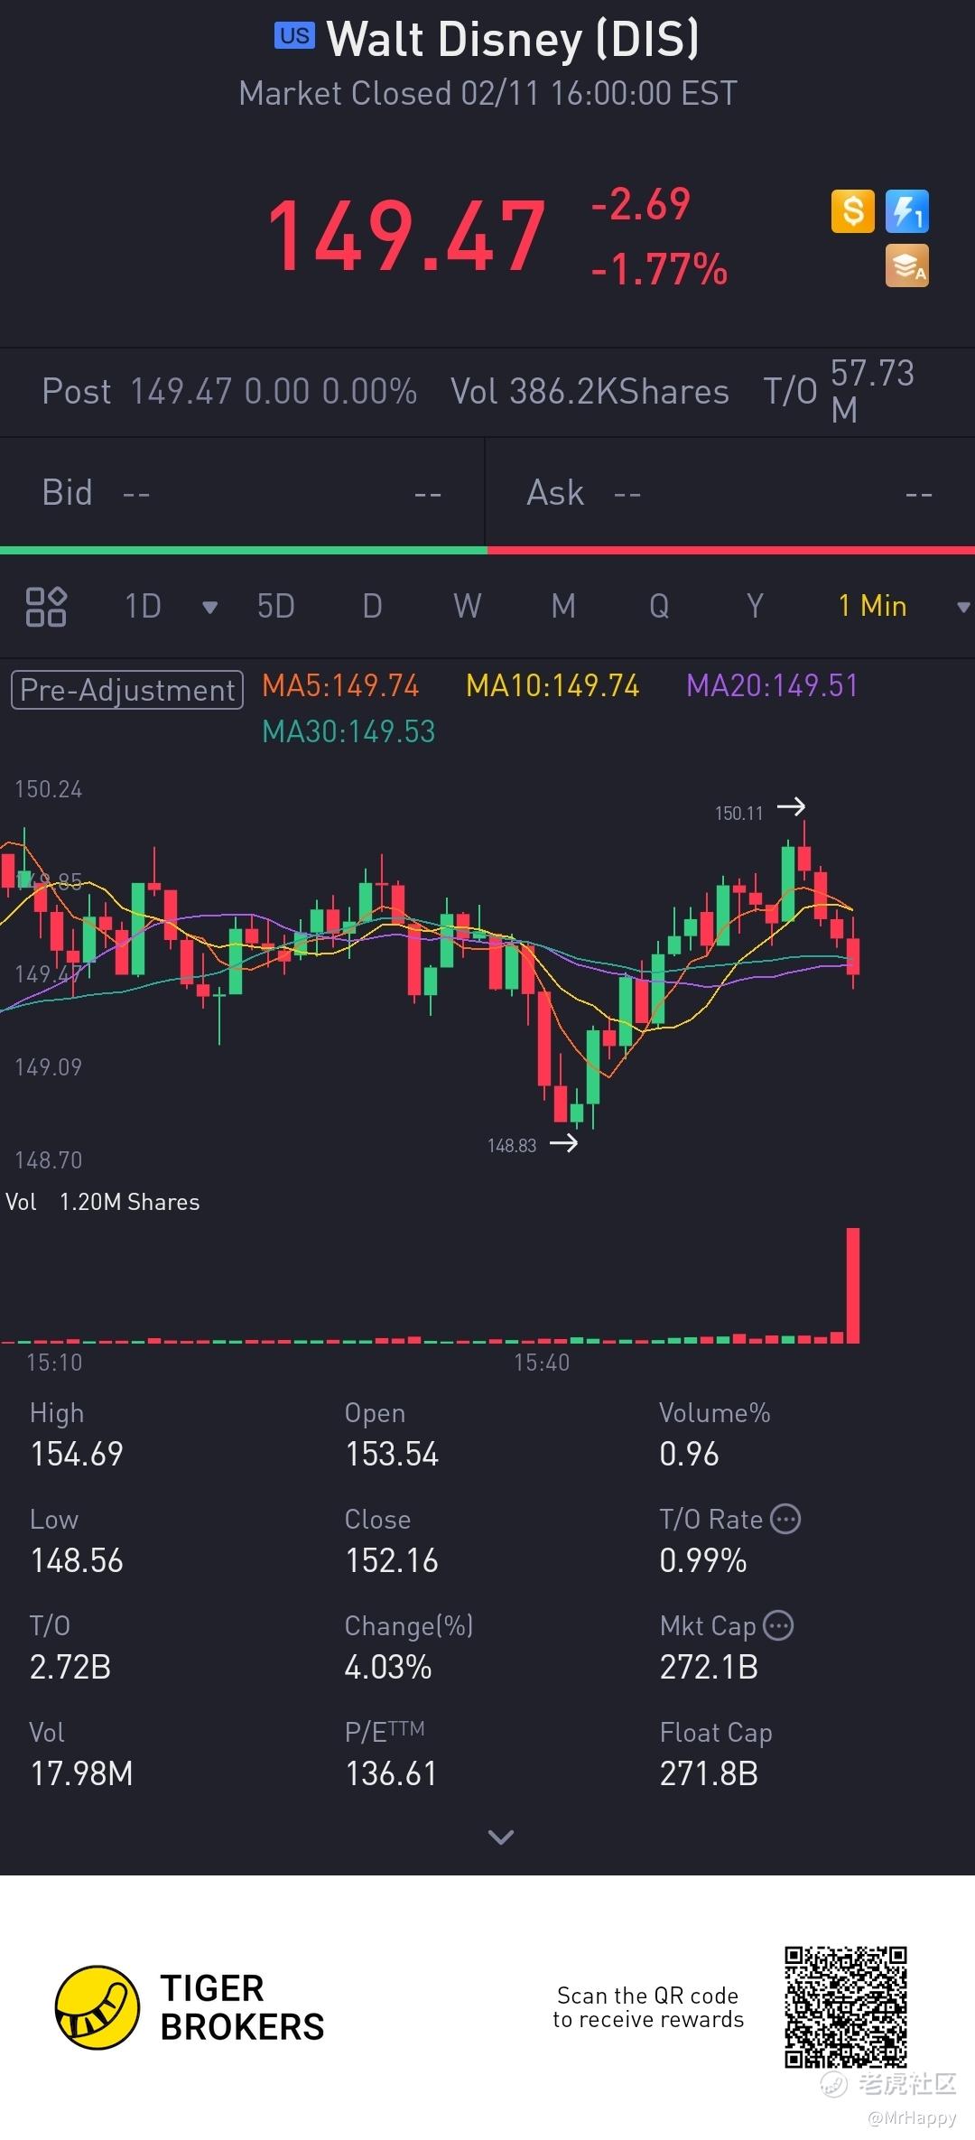
Task: Tap the -1.77% change value
Action: 659,269
